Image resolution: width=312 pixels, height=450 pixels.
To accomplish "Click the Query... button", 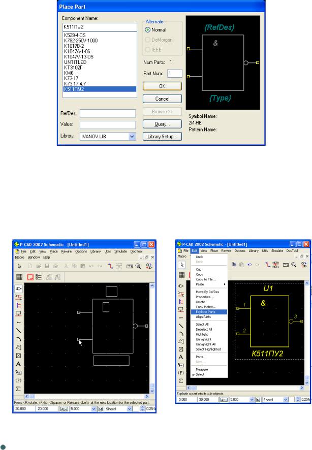I will point(162,124).
